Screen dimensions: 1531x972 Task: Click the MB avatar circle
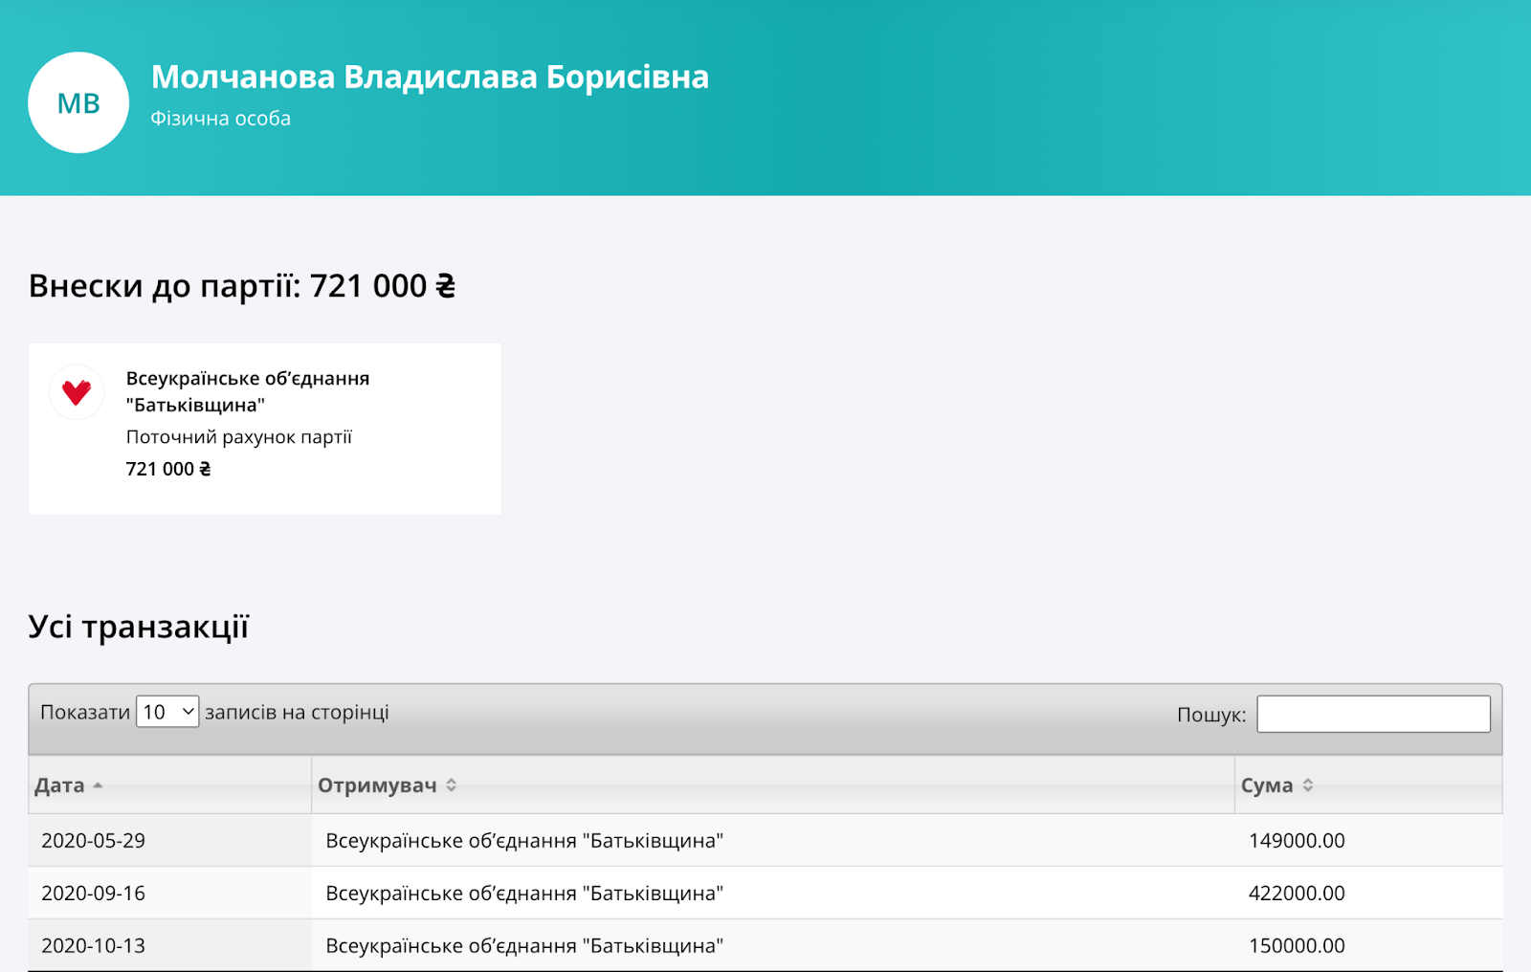click(78, 102)
